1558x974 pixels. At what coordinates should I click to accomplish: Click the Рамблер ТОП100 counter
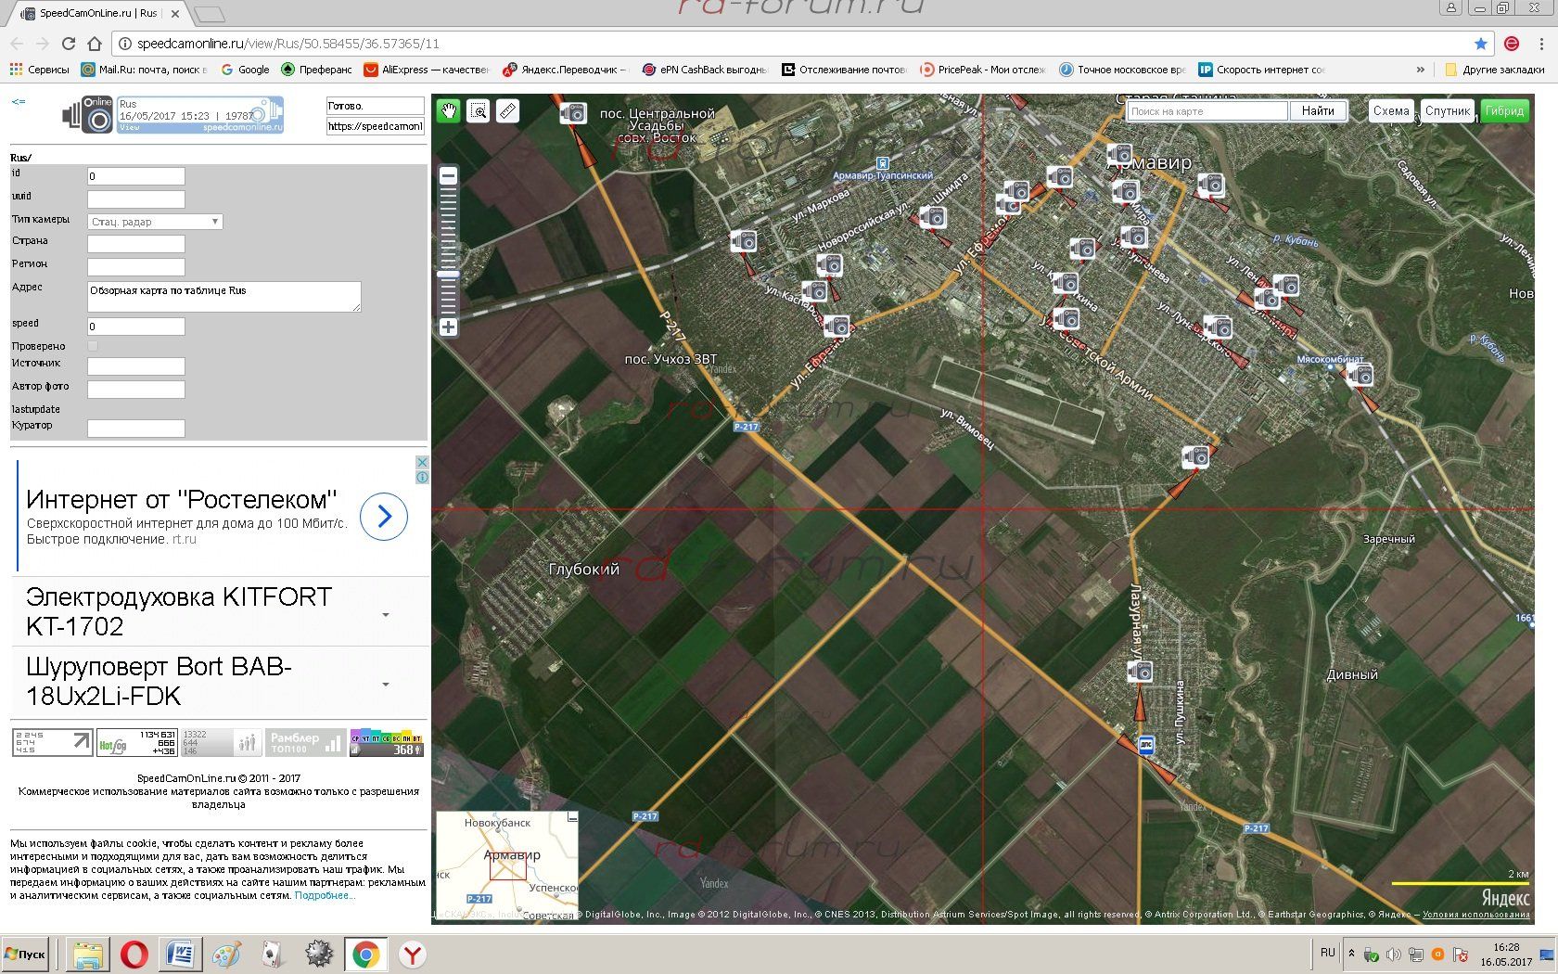304,742
